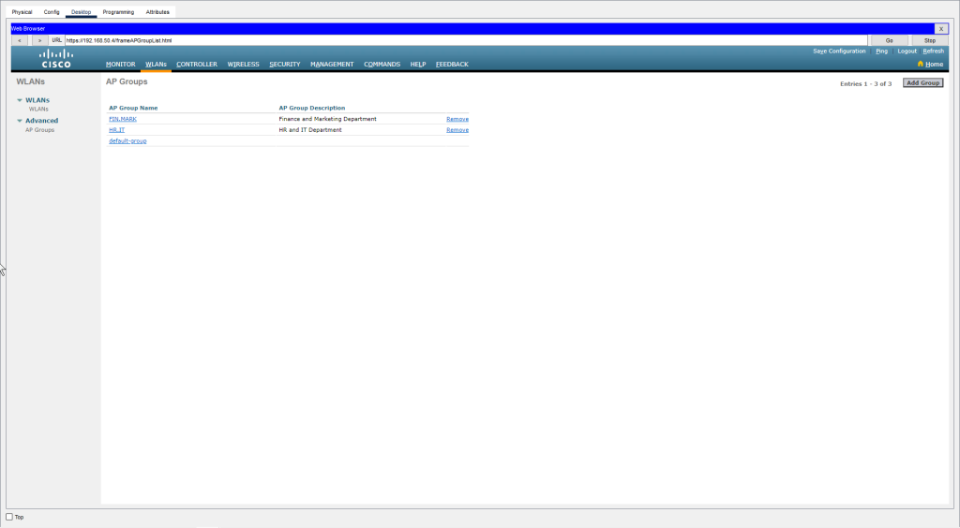The image size is (960, 528).
Task: Close the Web Browser with the X button
Action: tap(940, 29)
